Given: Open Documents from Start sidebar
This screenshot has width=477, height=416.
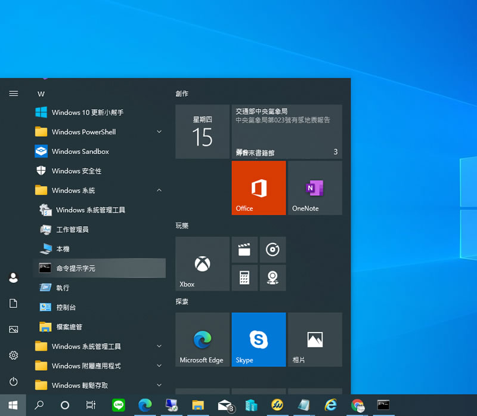Looking at the screenshot, I should point(13,303).
